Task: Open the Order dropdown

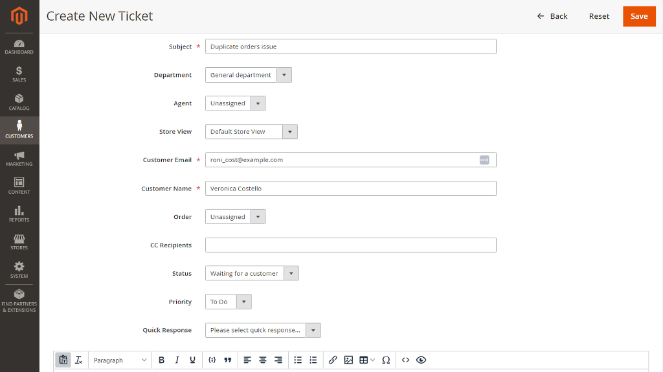Action: pyautogui.click(x=236, y=217)
